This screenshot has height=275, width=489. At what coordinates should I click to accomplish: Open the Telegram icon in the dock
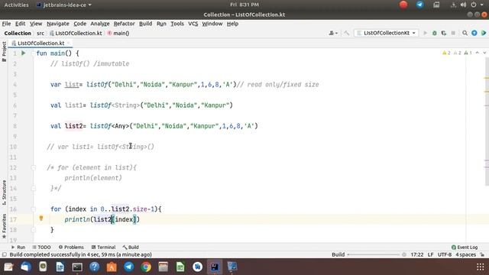[129, 267]
